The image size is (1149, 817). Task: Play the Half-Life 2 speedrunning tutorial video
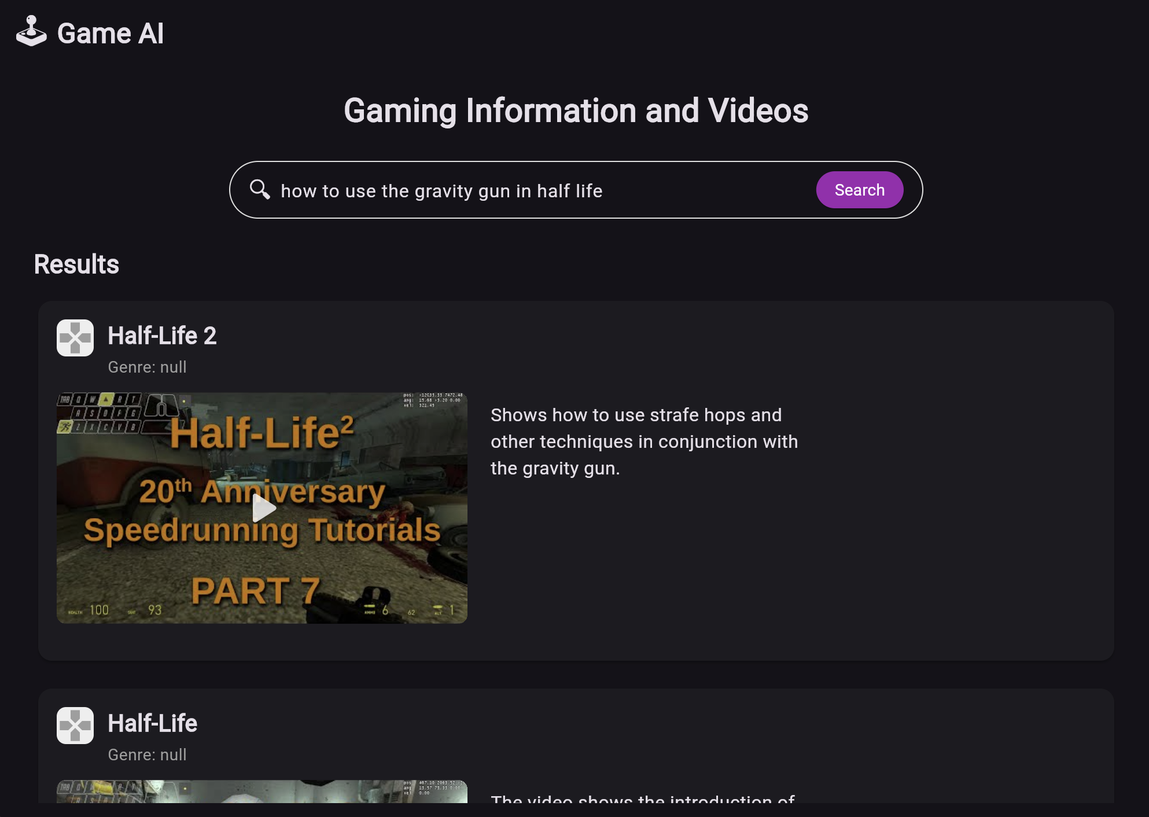pyautogui.click(x=264, y=508)
